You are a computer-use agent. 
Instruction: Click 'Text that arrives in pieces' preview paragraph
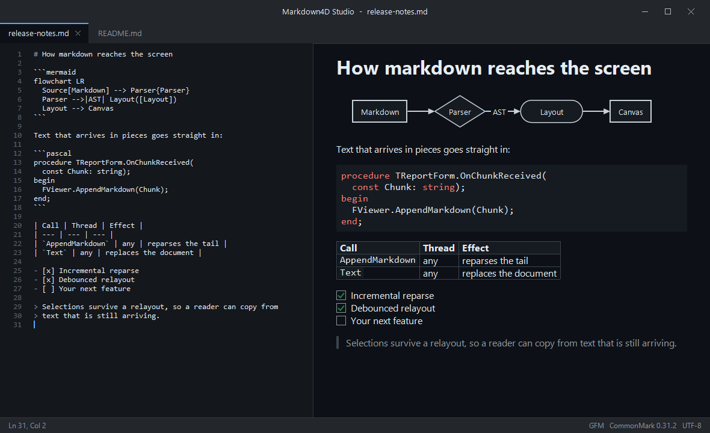pyautogui.click(x=423, y=150)
